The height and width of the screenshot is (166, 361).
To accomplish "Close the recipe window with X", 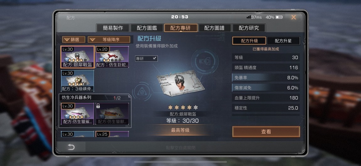I will [x=294, y=17].
